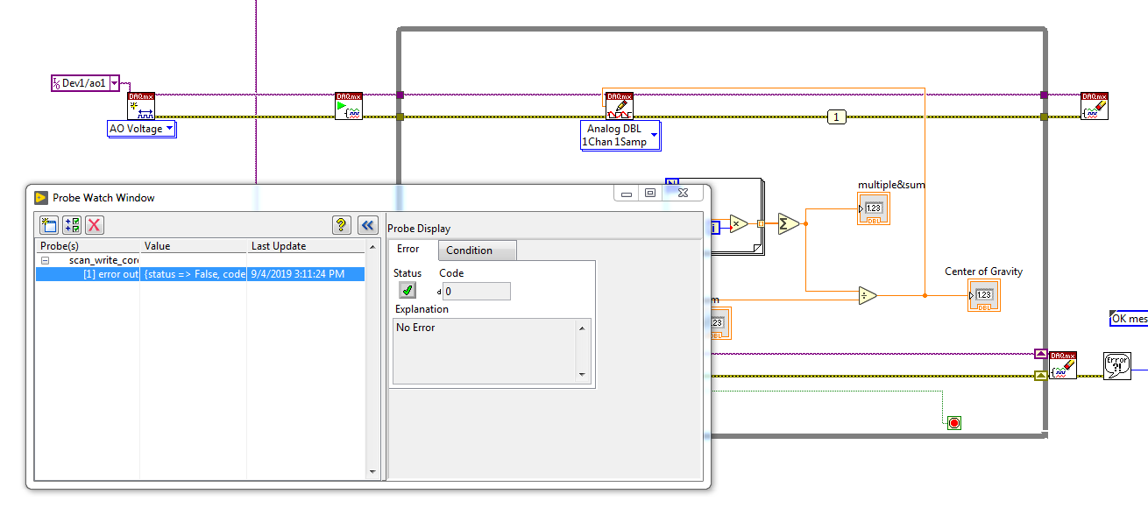Click the probe list scroll-up arrow

coord(373,245)
